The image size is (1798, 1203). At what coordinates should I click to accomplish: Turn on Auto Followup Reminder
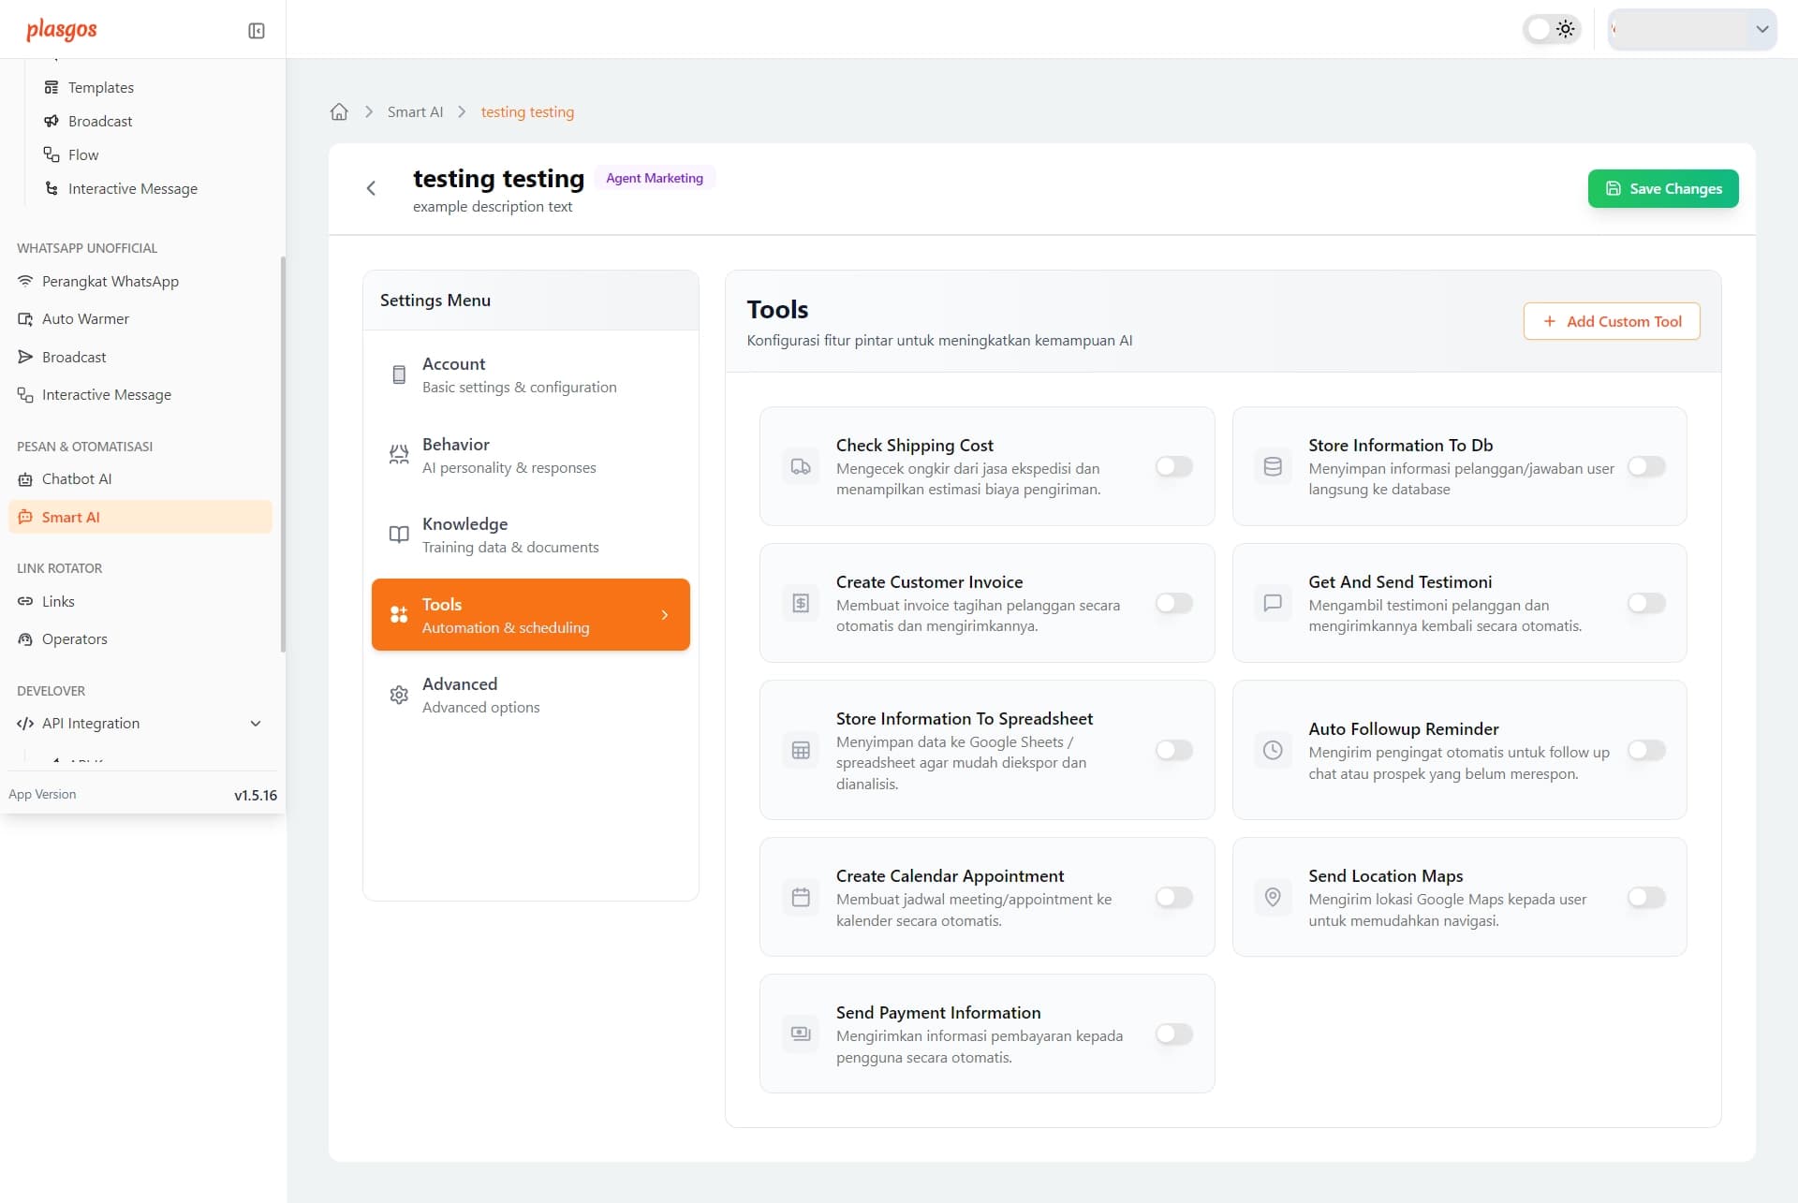1646,750
